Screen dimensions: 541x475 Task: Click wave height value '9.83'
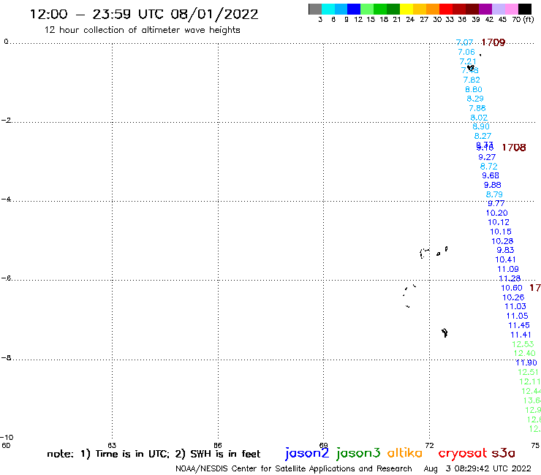(505, 250)
